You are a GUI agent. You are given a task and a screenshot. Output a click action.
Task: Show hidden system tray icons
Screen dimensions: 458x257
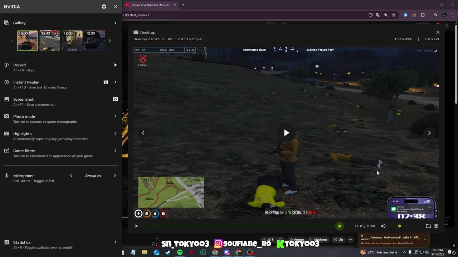404,252
